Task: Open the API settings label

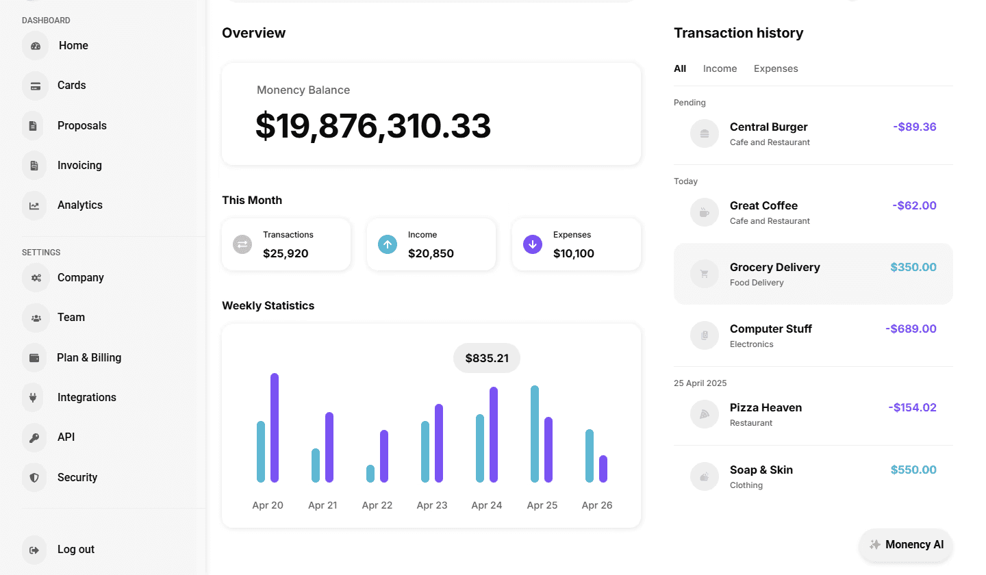Action: (66, 437)
